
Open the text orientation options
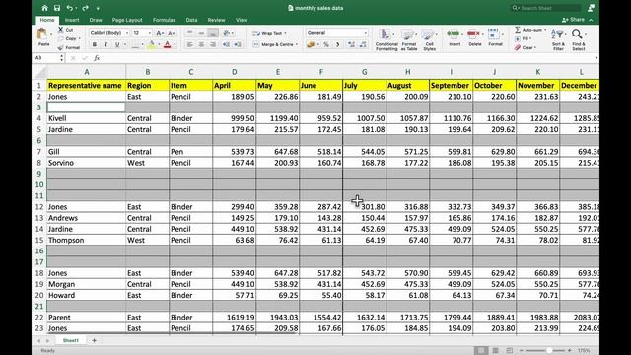pos(228,33)
